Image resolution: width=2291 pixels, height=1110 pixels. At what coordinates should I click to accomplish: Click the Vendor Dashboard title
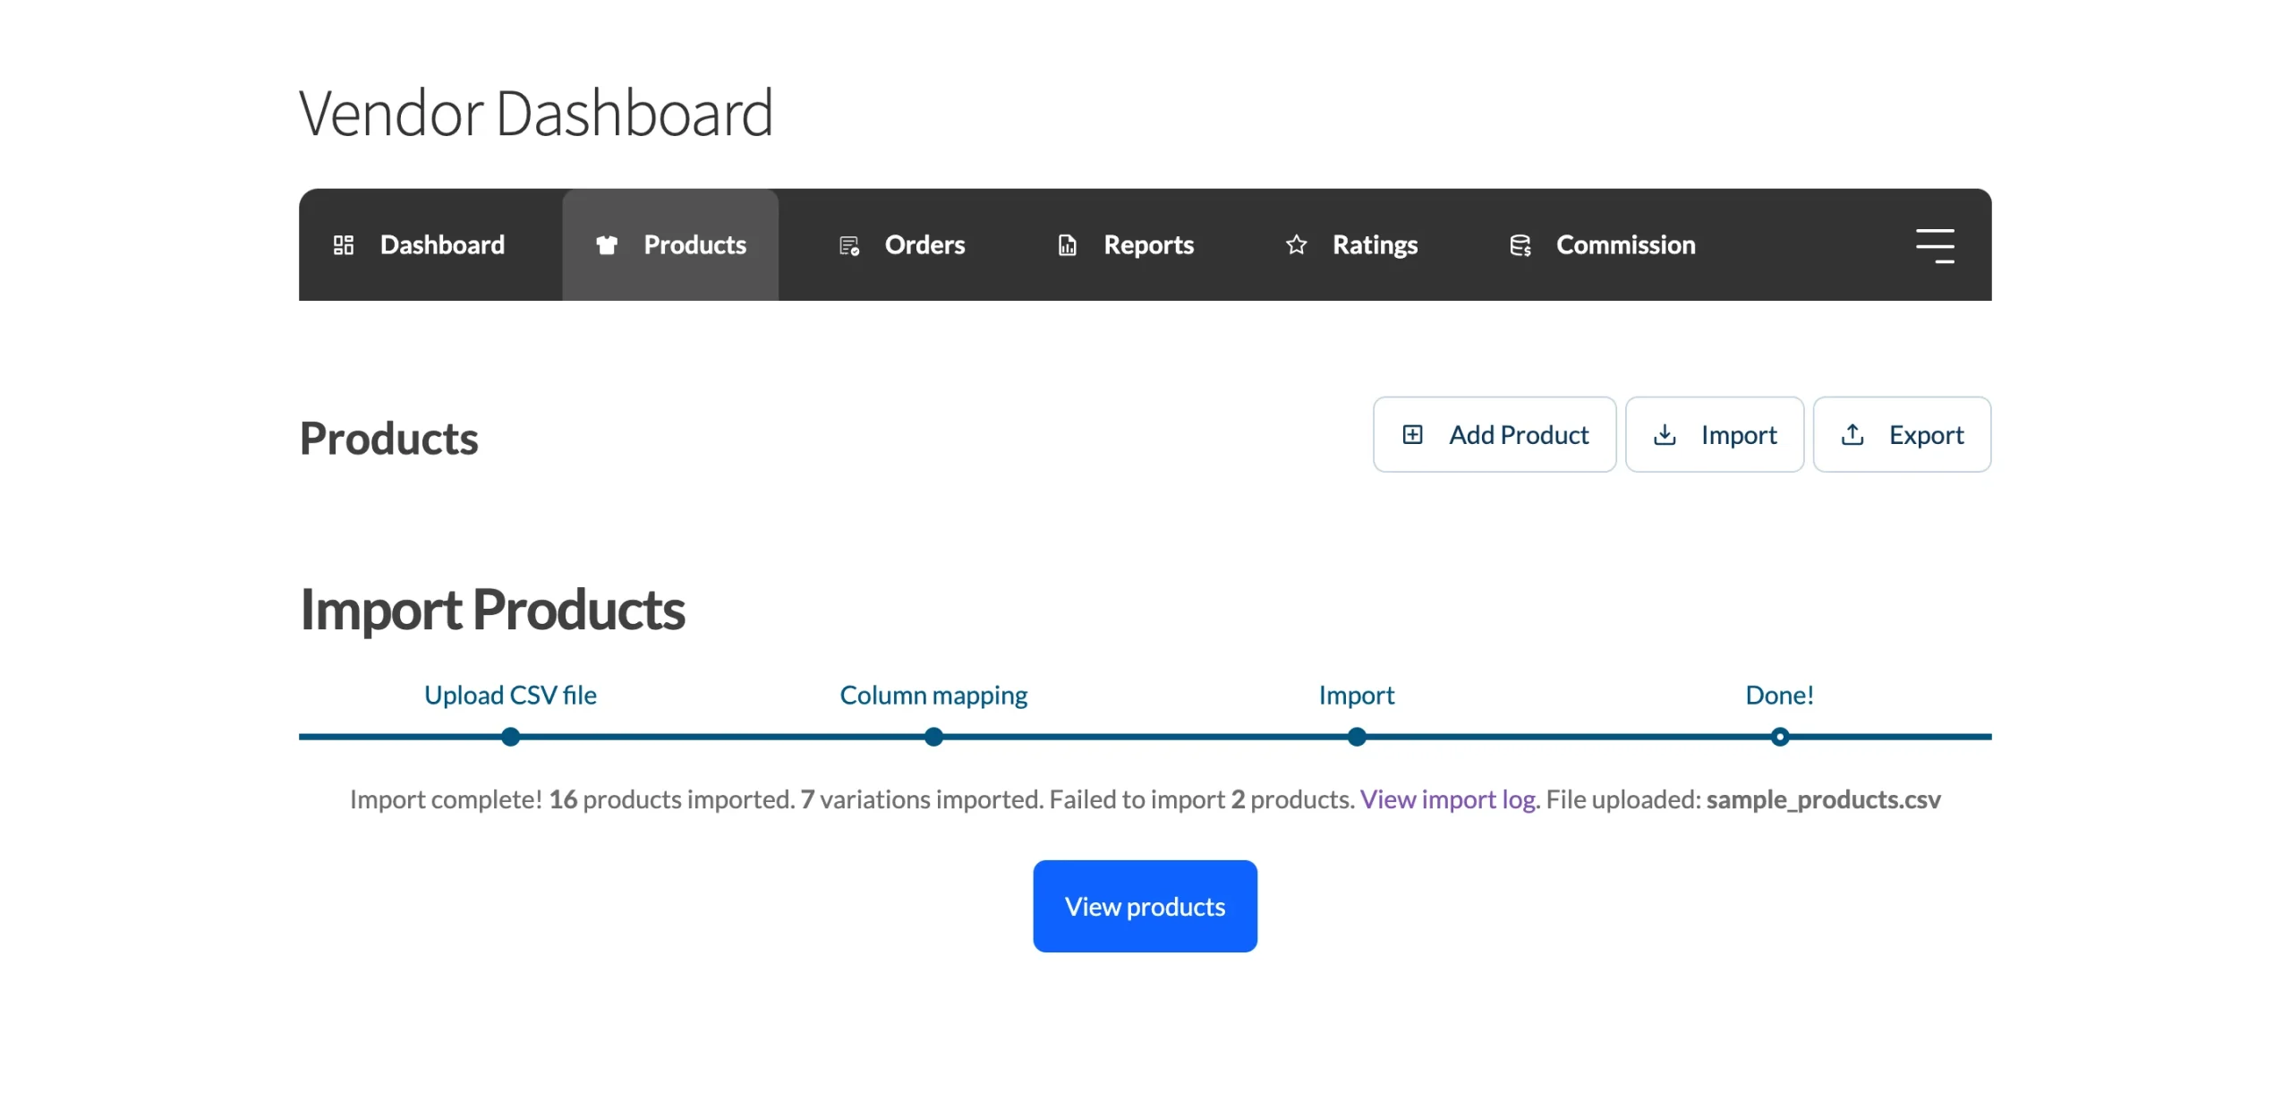(536, 114)
